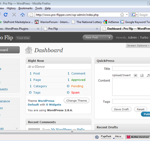
Task: Focus the Google search box
Action: [x=144, y=15]
